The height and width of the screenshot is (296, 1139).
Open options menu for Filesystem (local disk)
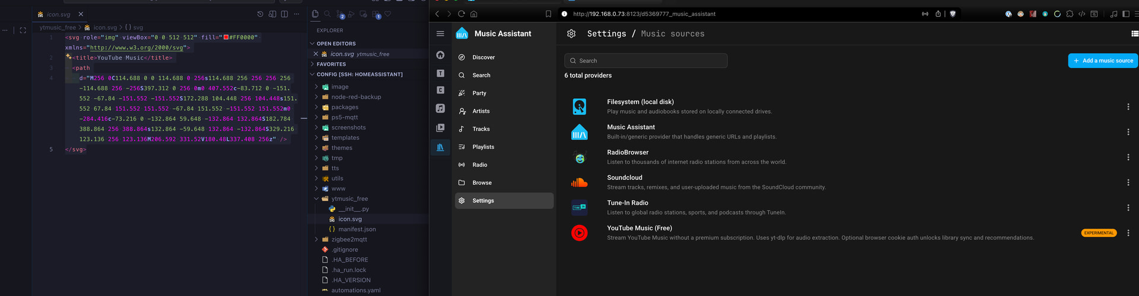[1128, 107]
